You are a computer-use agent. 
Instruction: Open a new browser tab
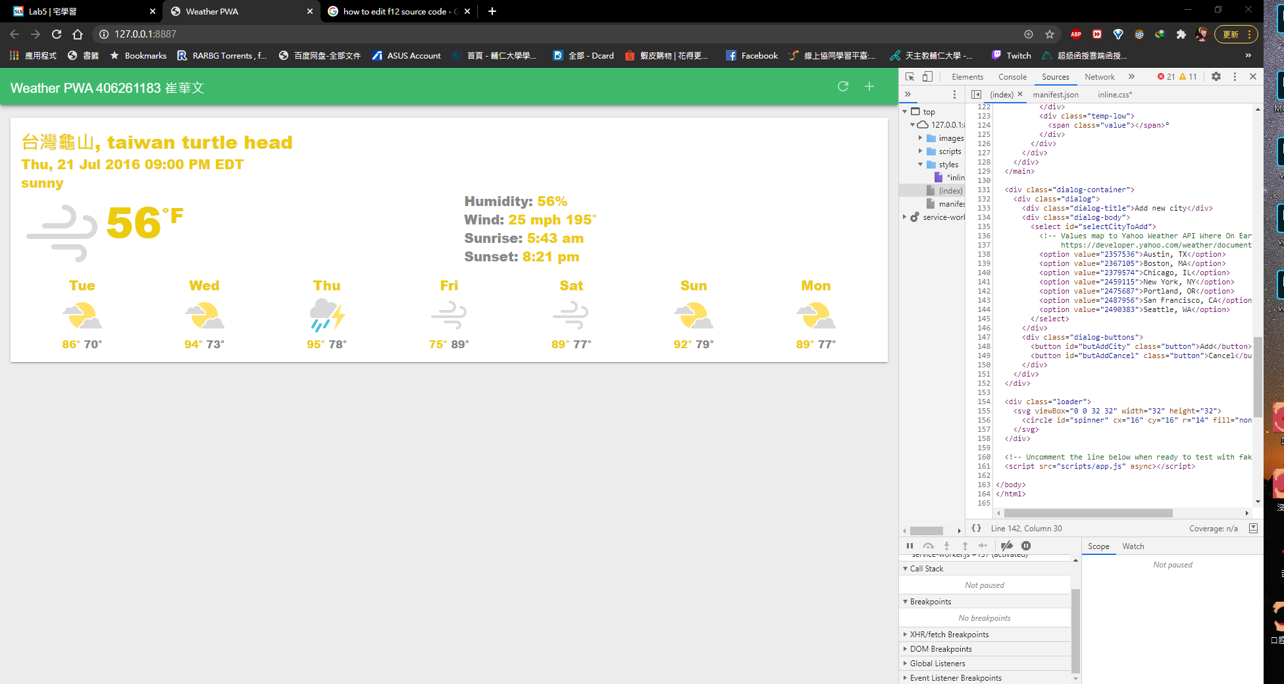(x=492, y=11)
